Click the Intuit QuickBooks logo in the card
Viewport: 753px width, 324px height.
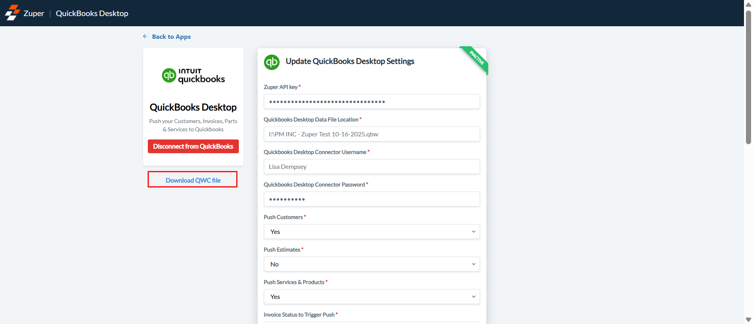pos(193,76)
